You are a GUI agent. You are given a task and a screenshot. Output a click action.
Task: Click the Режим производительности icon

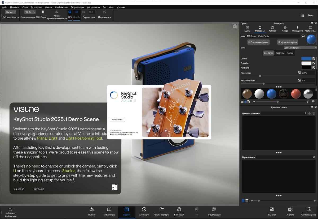point(57,12)
